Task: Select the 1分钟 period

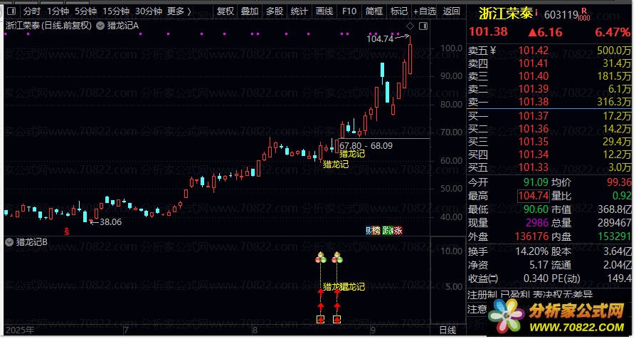Action: click(x=58, y=11)
